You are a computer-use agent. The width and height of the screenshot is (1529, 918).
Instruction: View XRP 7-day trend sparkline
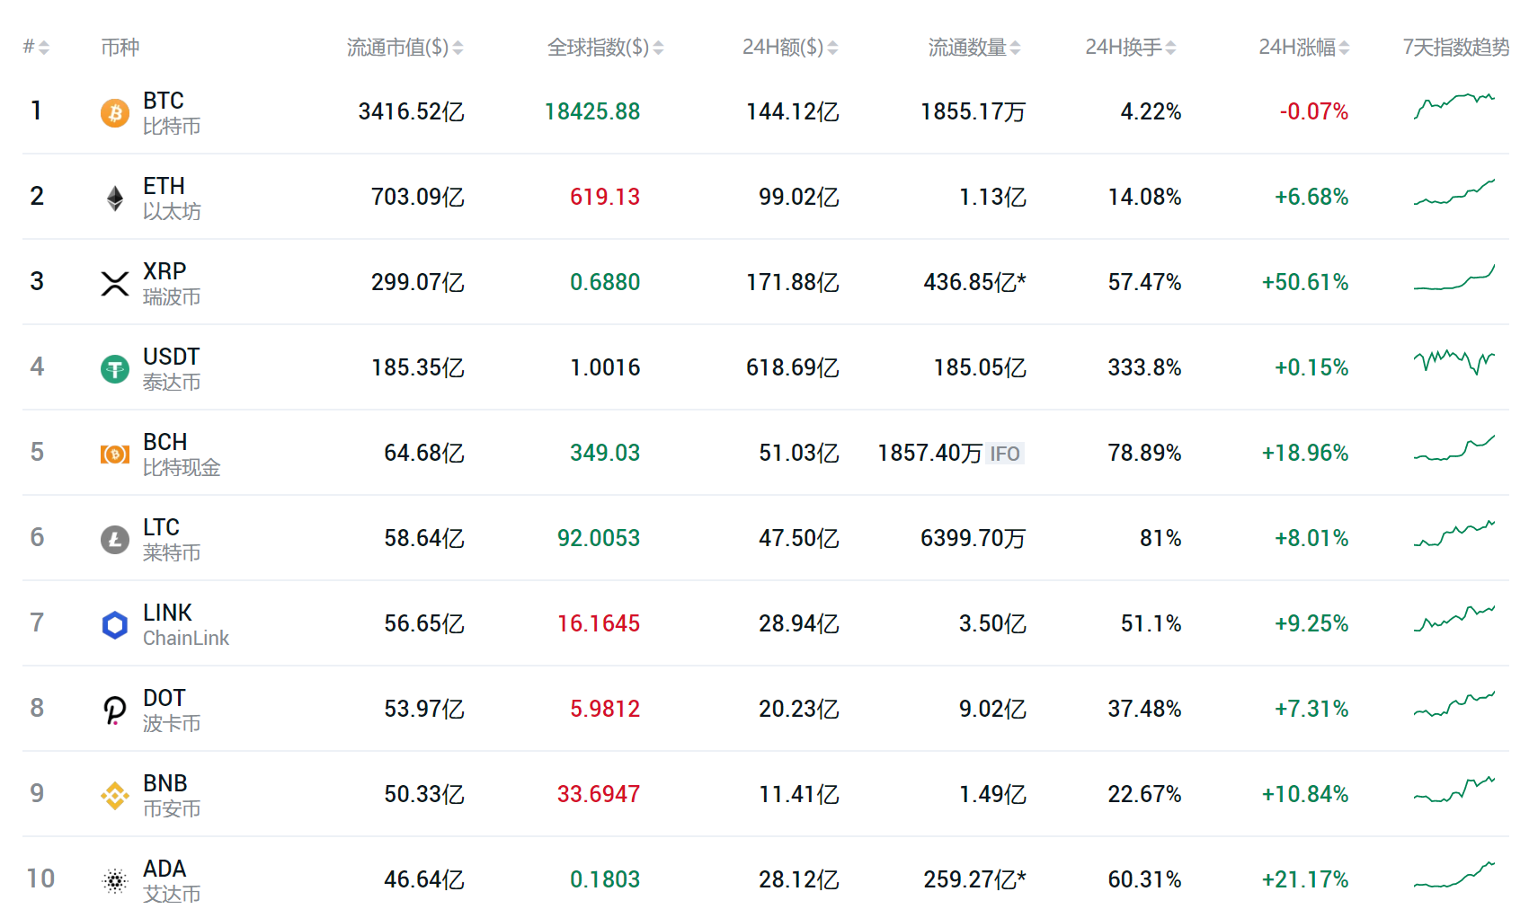pyautogui.click(x=1454, y=277)
